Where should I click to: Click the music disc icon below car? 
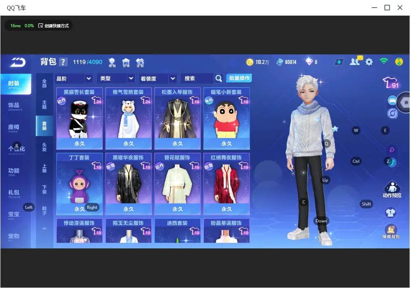pos(392,113)
